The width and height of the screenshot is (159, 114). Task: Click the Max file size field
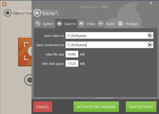[72, 54]
